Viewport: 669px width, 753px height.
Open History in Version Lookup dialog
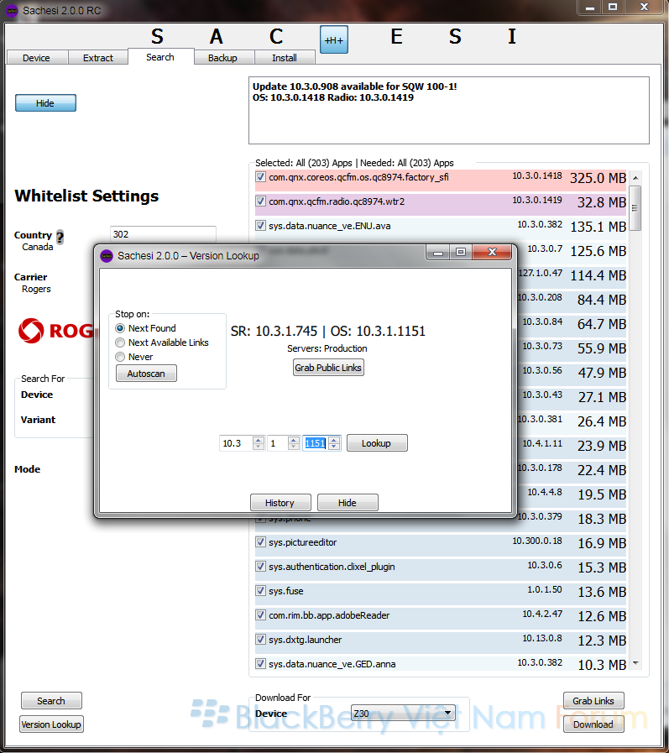pos(280,502)
